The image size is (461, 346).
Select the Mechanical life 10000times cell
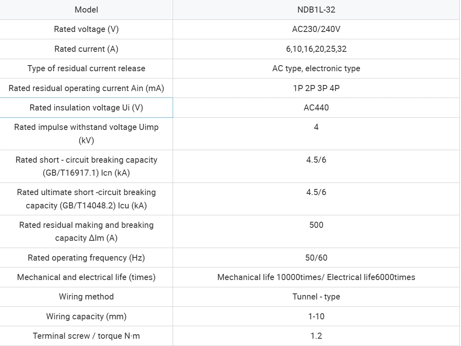click(x=316, y=277)
